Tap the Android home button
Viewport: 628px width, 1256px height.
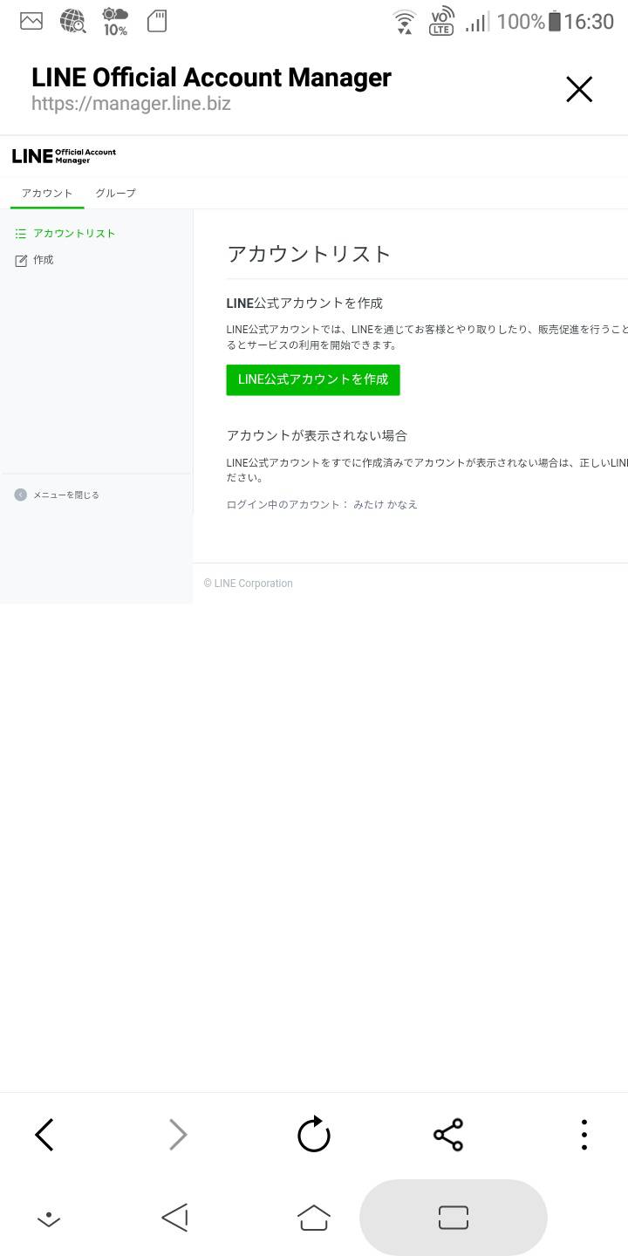click(314, 1218)
